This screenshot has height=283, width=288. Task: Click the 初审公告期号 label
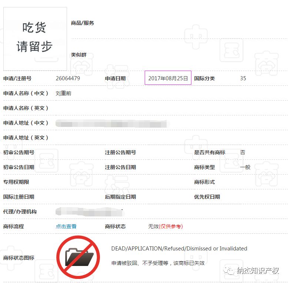point(19,152)
